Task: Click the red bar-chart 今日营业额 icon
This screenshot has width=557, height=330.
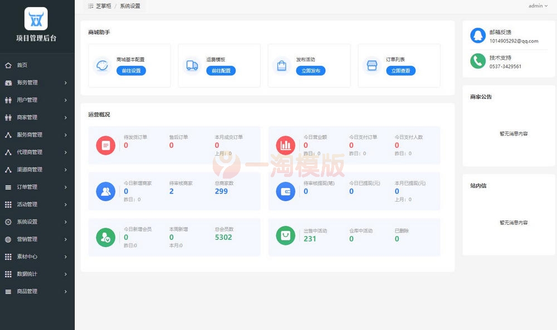Action: tap(286, 145)
